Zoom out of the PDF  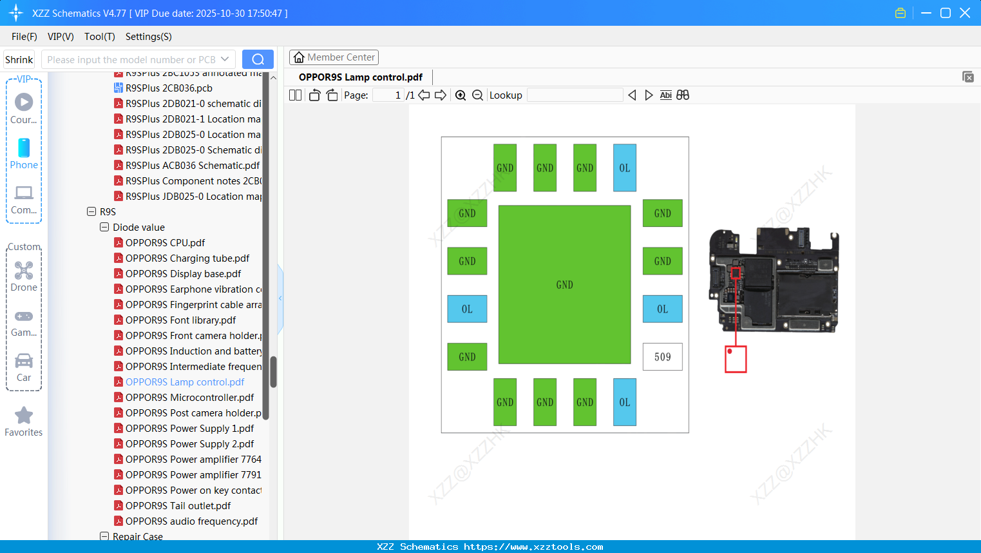tap(477, 95)
